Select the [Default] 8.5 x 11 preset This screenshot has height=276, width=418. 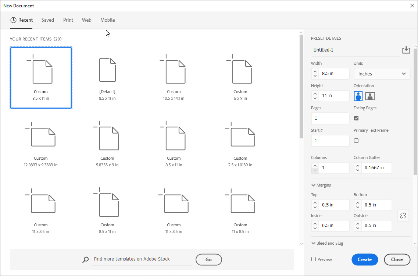pyautogui.click(x=107, y=78)
